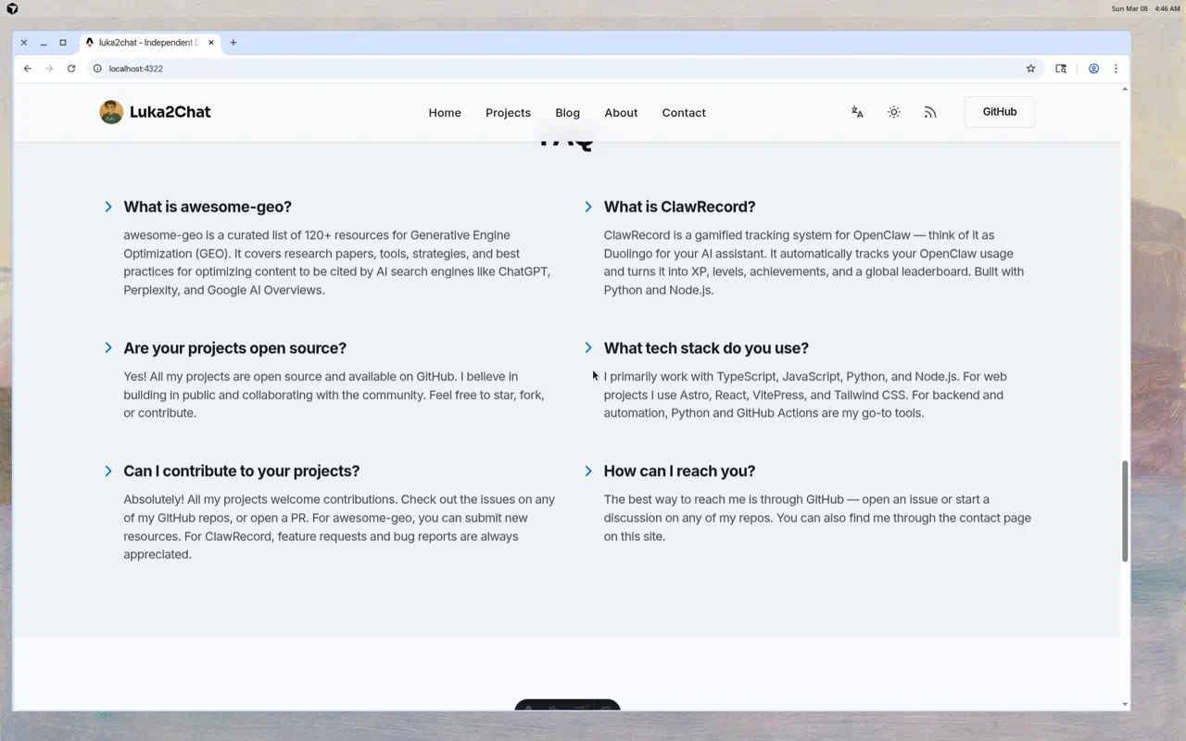Bookmark this page with the star icon
This screenshot has width=1186, height=741.
click(x=1030, y=69)
